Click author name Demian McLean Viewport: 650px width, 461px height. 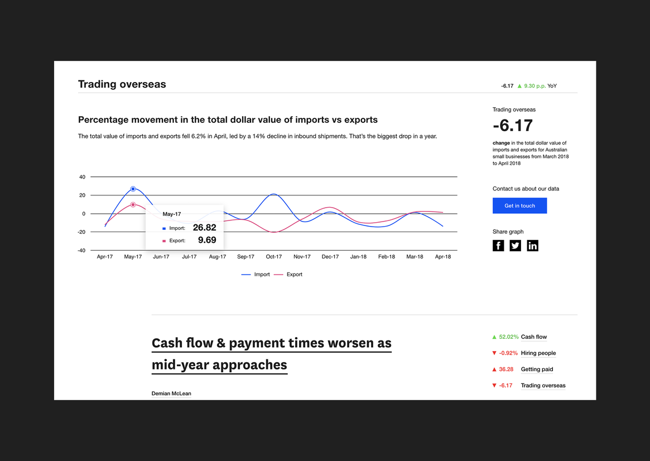(171, 393)
